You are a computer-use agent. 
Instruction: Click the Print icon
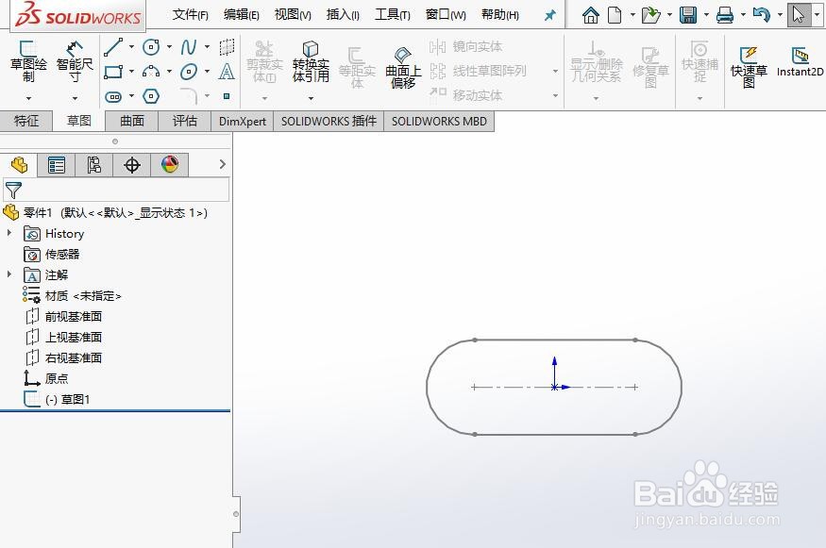pos(725,15)
